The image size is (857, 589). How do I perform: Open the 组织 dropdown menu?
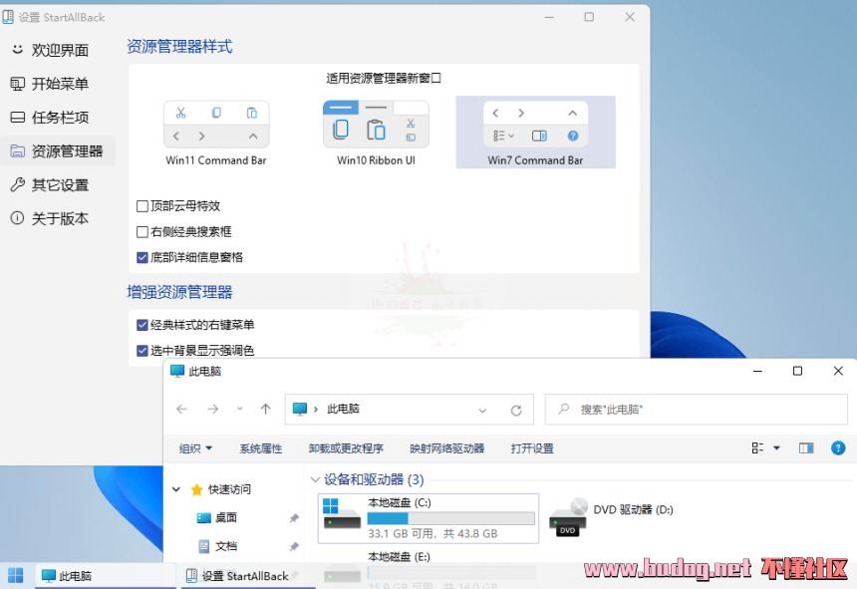(194, 448)
